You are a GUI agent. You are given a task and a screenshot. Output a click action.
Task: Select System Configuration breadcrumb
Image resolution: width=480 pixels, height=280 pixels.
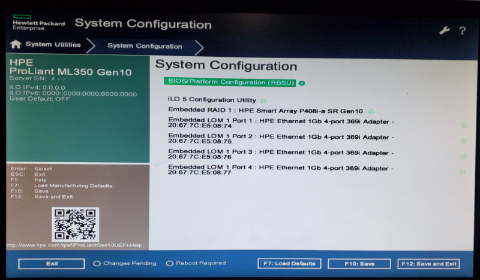click(x=145, y=46)
